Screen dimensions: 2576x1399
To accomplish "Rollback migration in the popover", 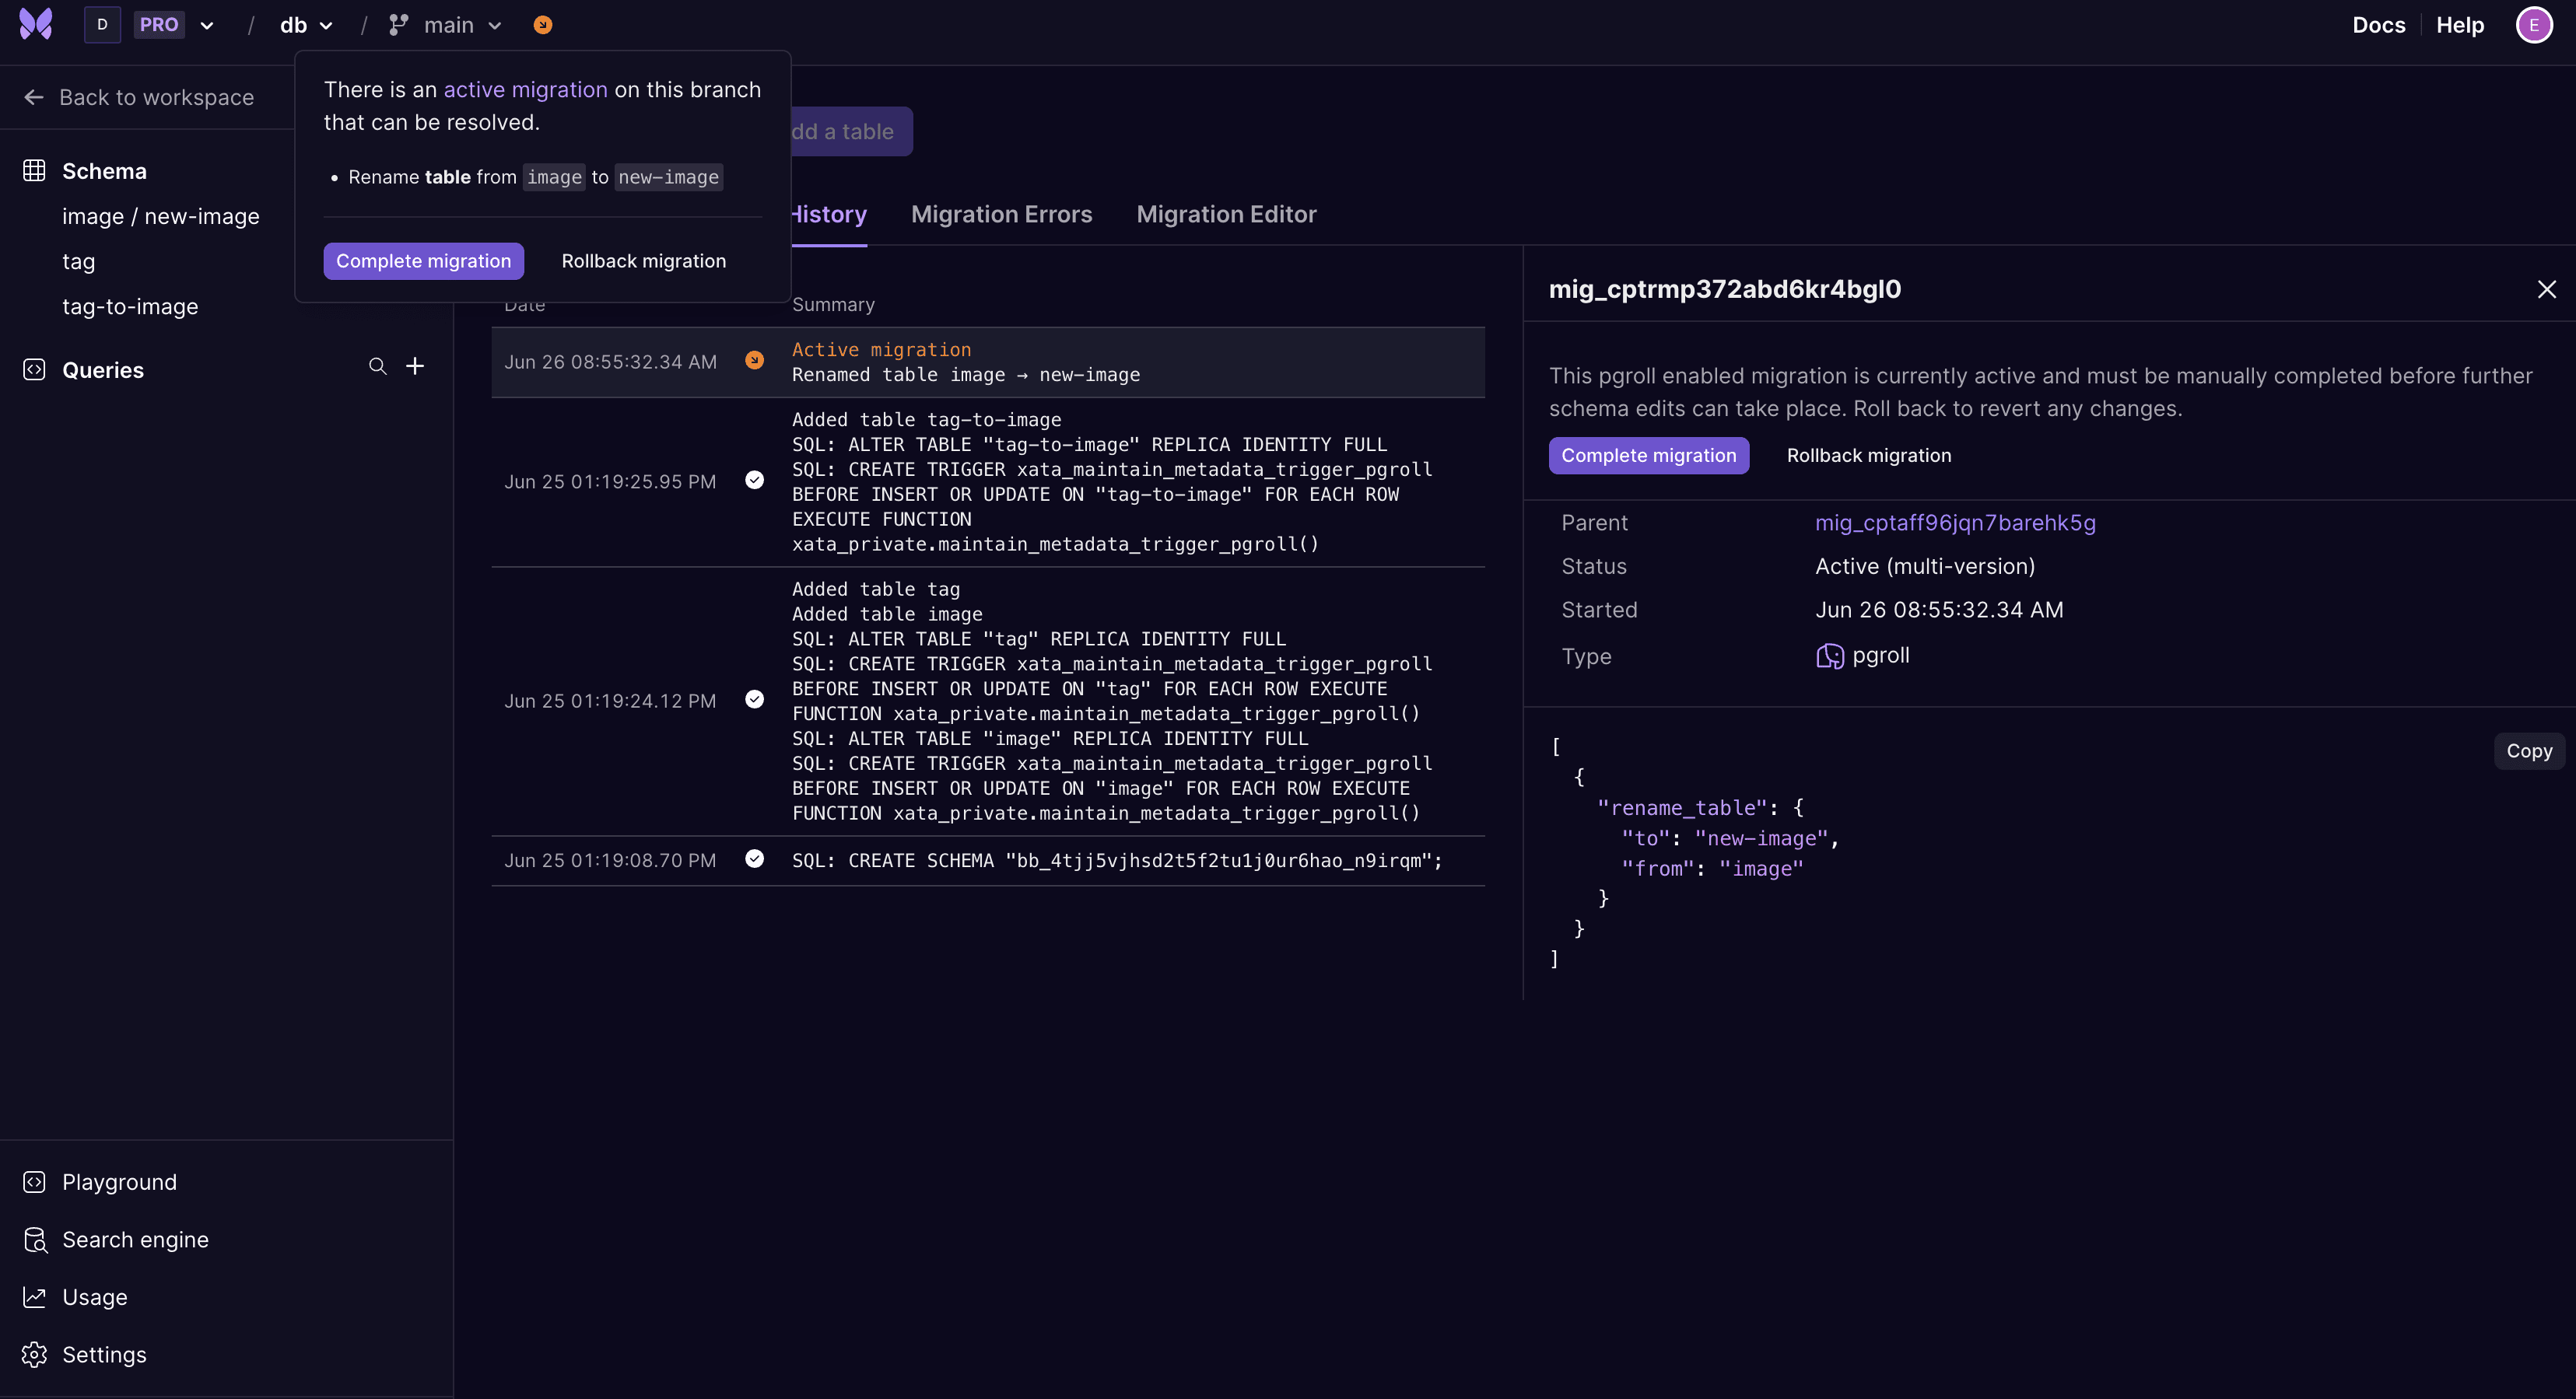I will pyautogui.click(x=644, y=261).
